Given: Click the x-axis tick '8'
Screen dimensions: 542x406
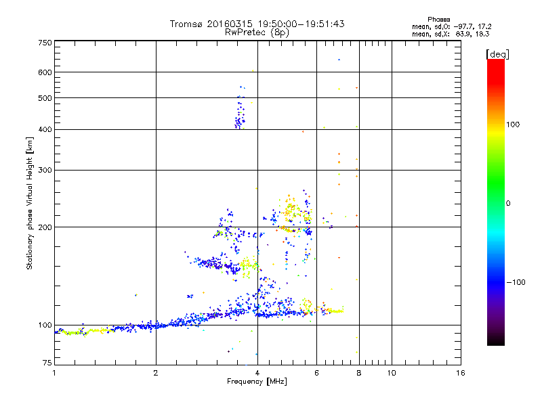Looking at the screenshot, I should pos(359,373).
